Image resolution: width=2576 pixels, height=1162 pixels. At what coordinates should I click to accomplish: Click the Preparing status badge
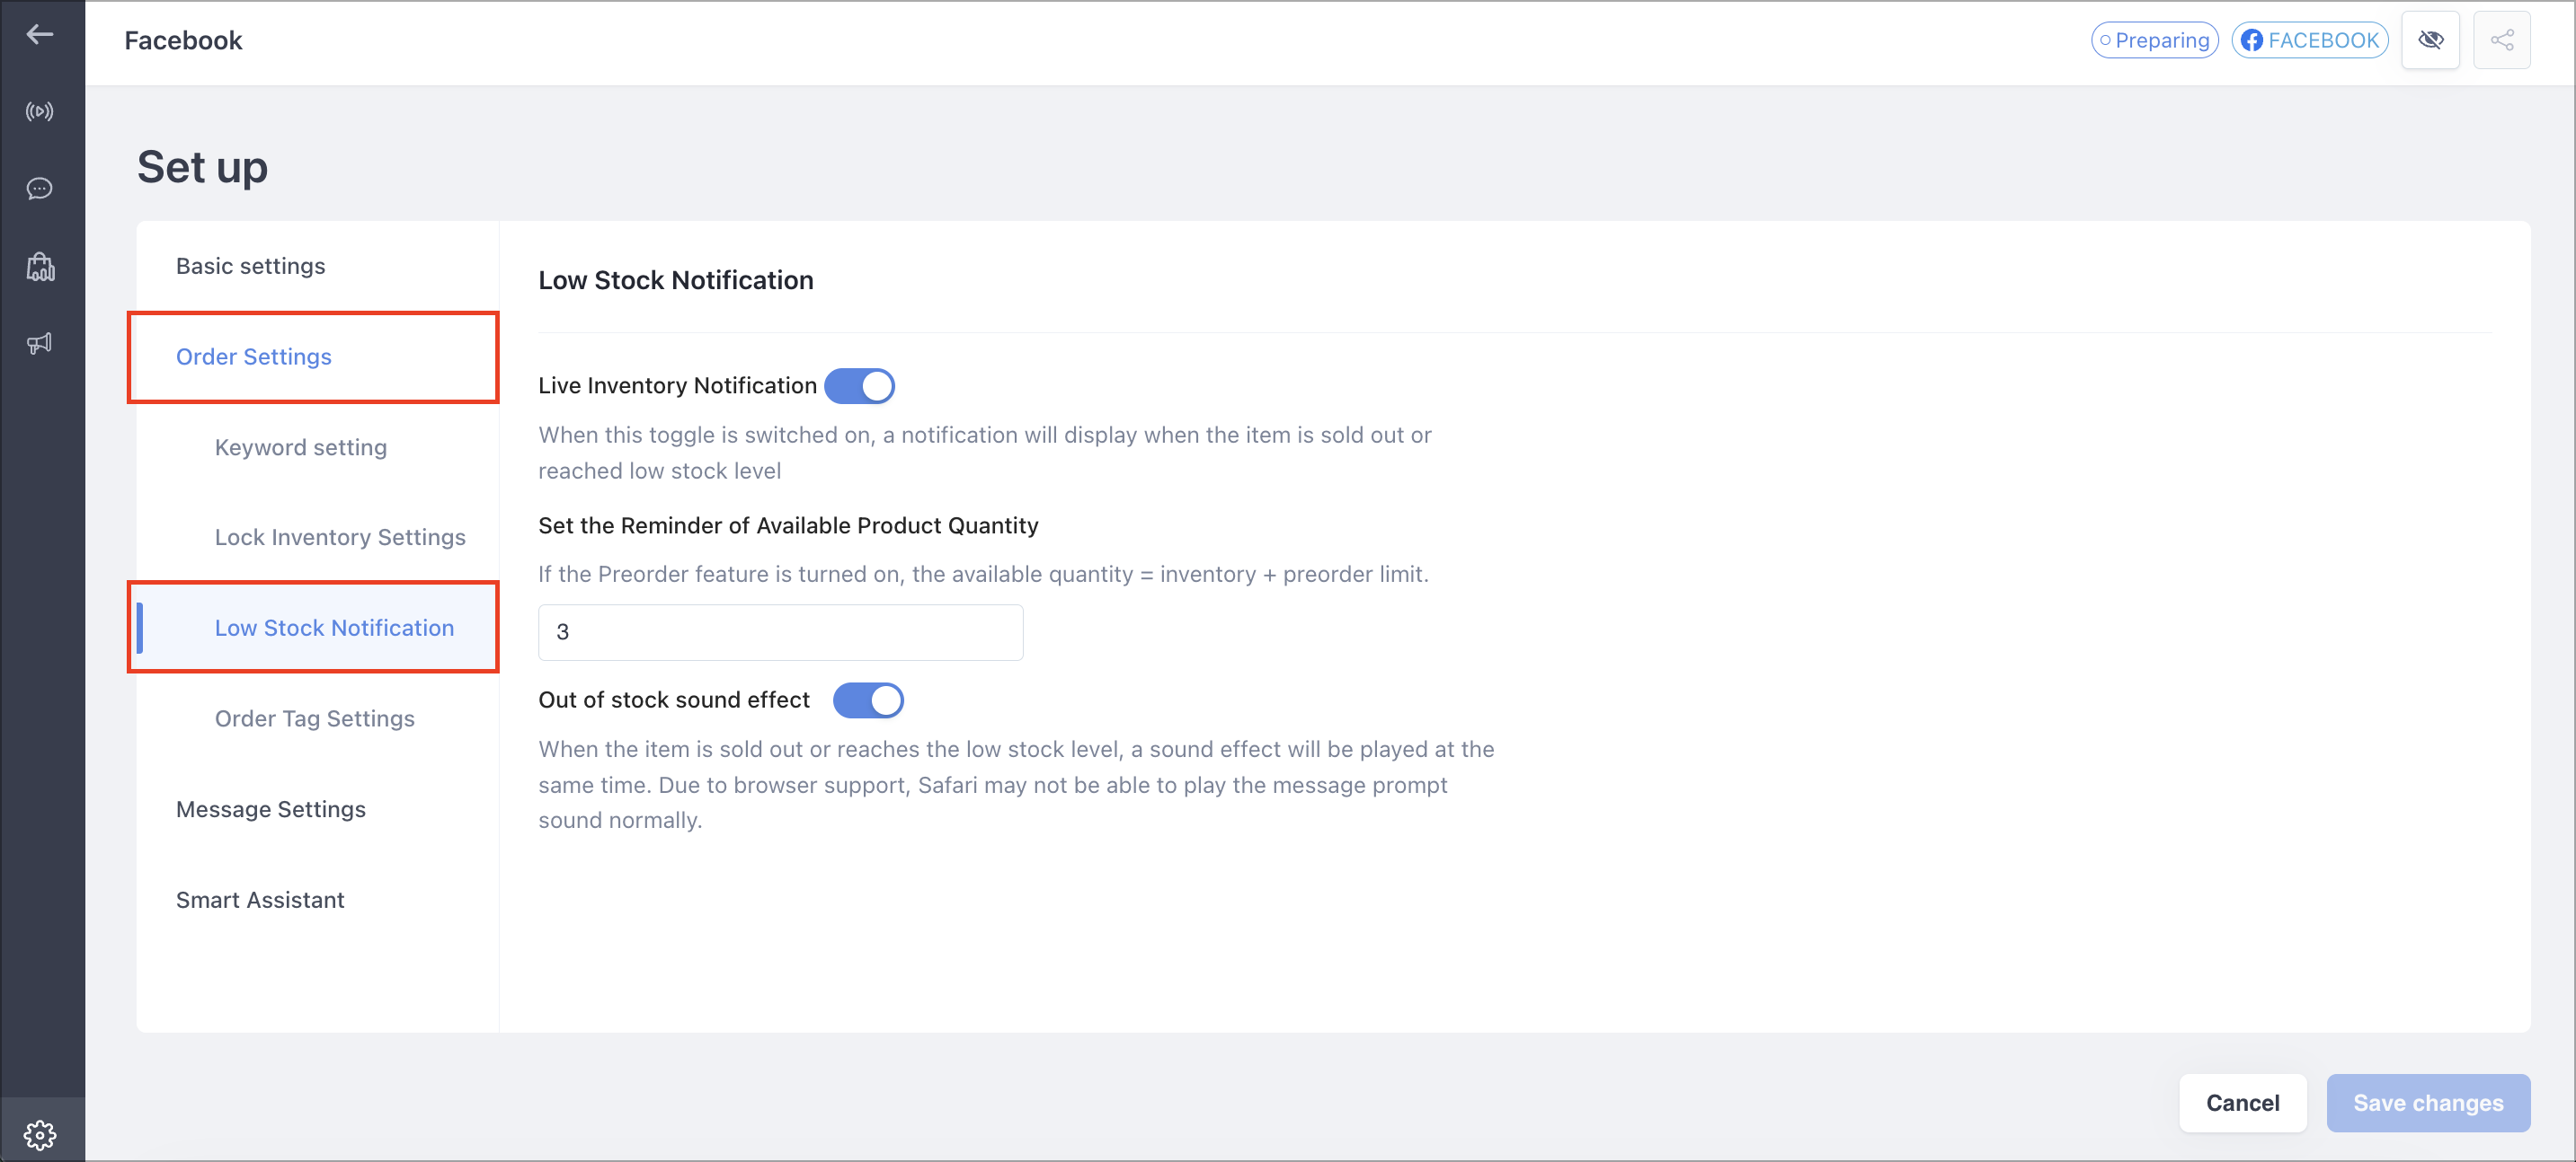pos(2154,40)
